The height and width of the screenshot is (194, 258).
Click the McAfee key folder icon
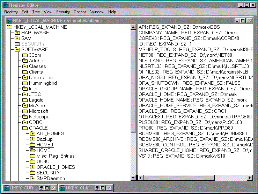25,105
